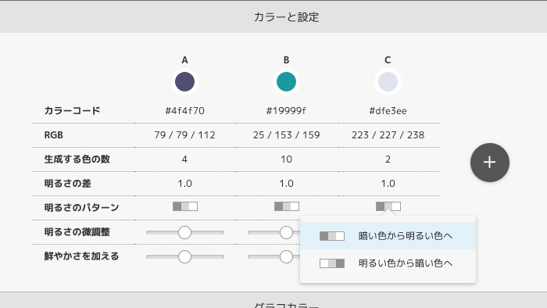Click brightness fine-tune slider handle for B
This screenshot has height=308, width=547.
tap(286, 233)
